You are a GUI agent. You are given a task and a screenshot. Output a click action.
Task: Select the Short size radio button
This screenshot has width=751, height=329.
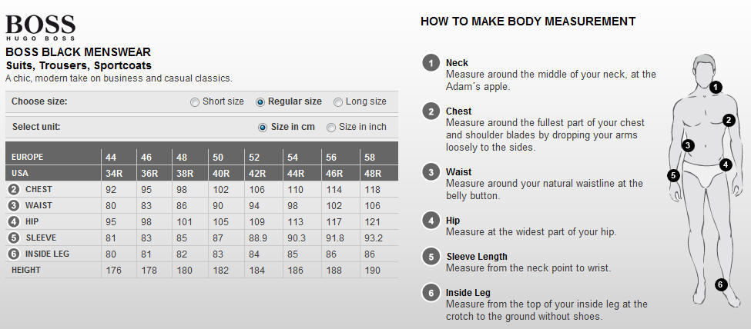click(195, 102)
